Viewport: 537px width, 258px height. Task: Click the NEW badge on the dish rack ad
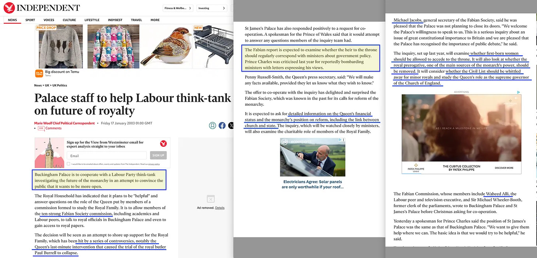pyautogui.click(x=198, y=28)
